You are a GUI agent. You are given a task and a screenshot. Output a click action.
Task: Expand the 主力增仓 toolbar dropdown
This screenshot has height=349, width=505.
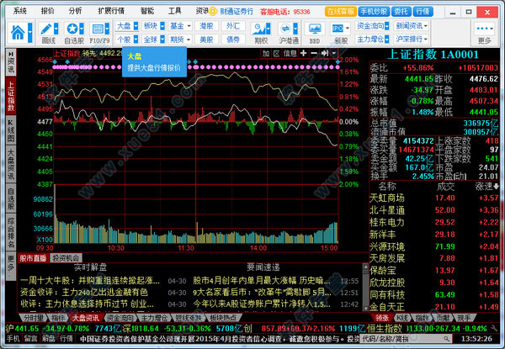[386, 40]
